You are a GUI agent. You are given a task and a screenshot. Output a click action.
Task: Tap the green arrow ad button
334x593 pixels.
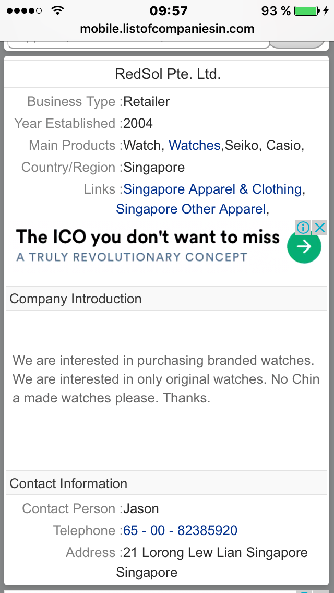click(304, 246)
